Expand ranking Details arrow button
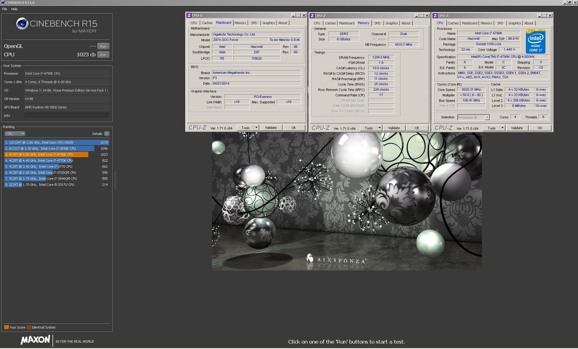 click(107, 134)
